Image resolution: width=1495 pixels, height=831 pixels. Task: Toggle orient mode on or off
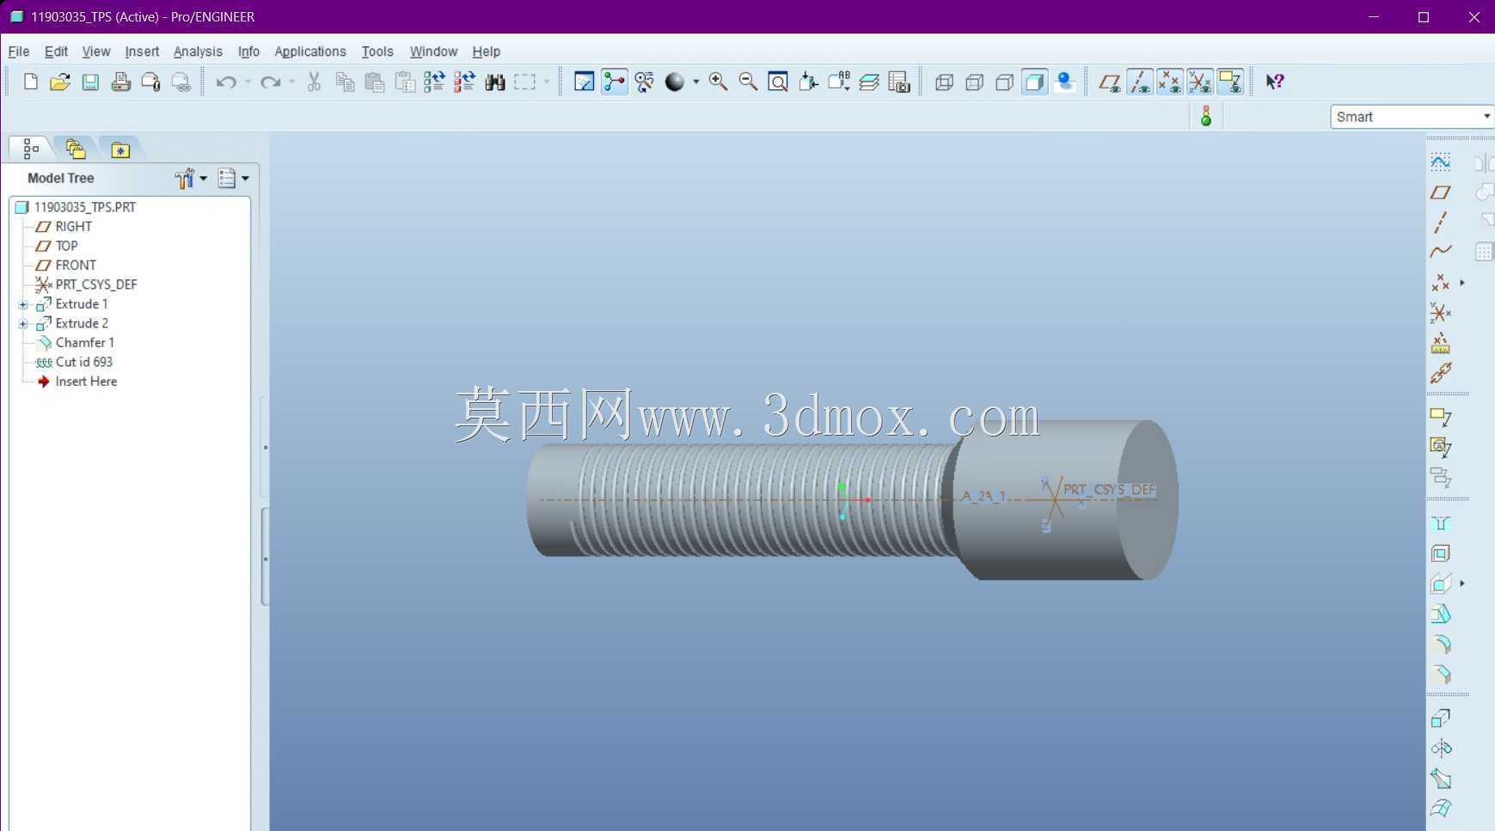[x=645, y=82]
